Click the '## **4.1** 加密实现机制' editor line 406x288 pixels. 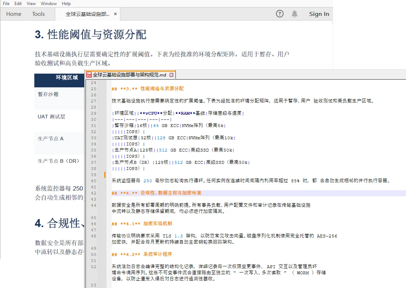click(142, 223)
